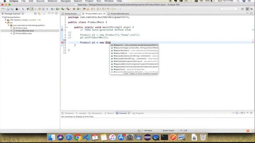Open the Problems view tab
Screen dimensions: 255x143
point(67,113)
